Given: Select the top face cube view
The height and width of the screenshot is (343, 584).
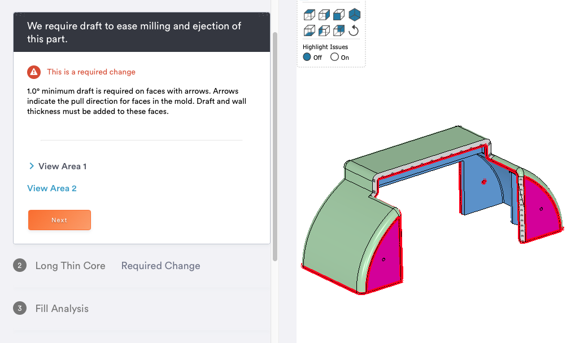Looking at the screenshot, I should (x=310, y=15).
